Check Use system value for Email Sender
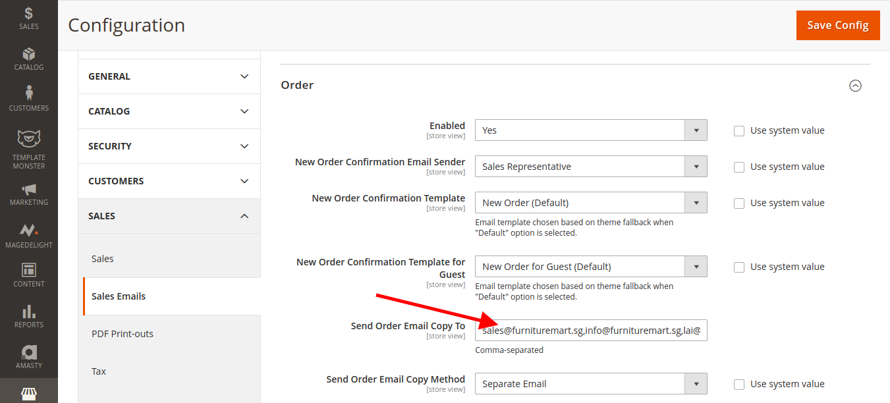Screen dimensions: 890x403 (739, 167)
